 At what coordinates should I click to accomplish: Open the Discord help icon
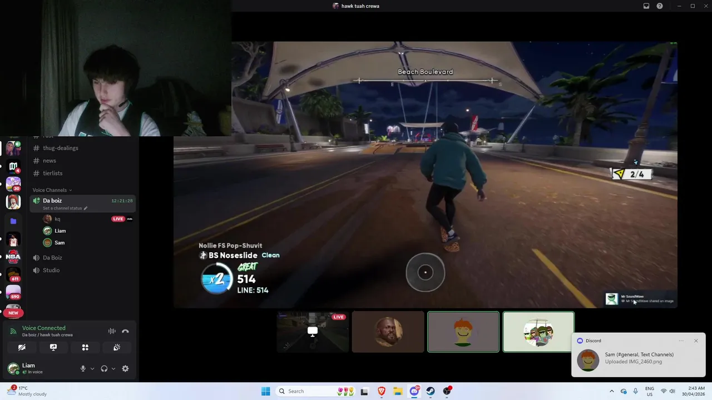click(x=660, y=6)
